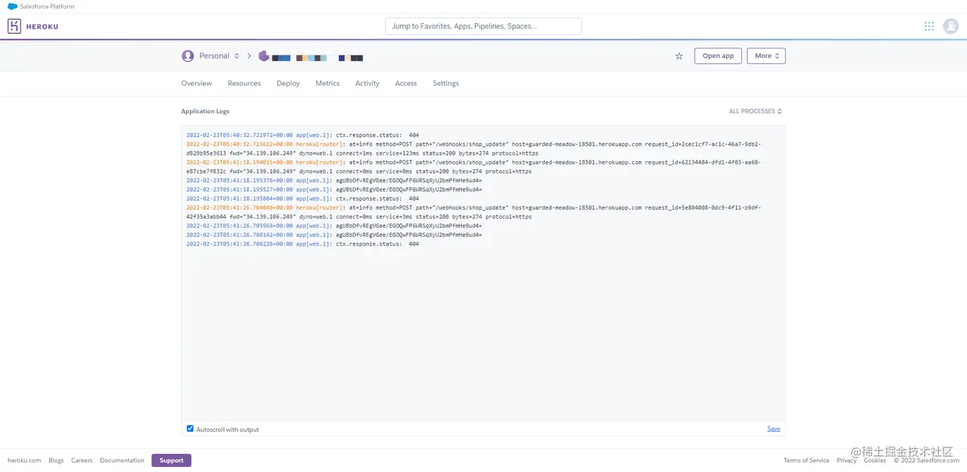
Task: Select app log line at 05:41:26.705968
Action: [x=334, y=226]
